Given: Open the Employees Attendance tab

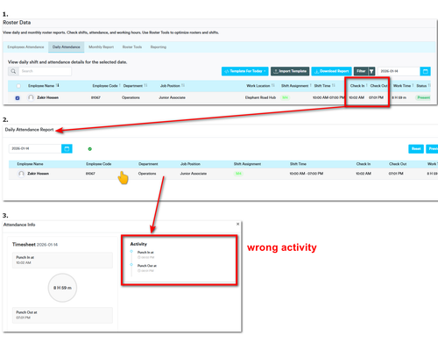Looking at the screenshot, I should click(25, 46).
